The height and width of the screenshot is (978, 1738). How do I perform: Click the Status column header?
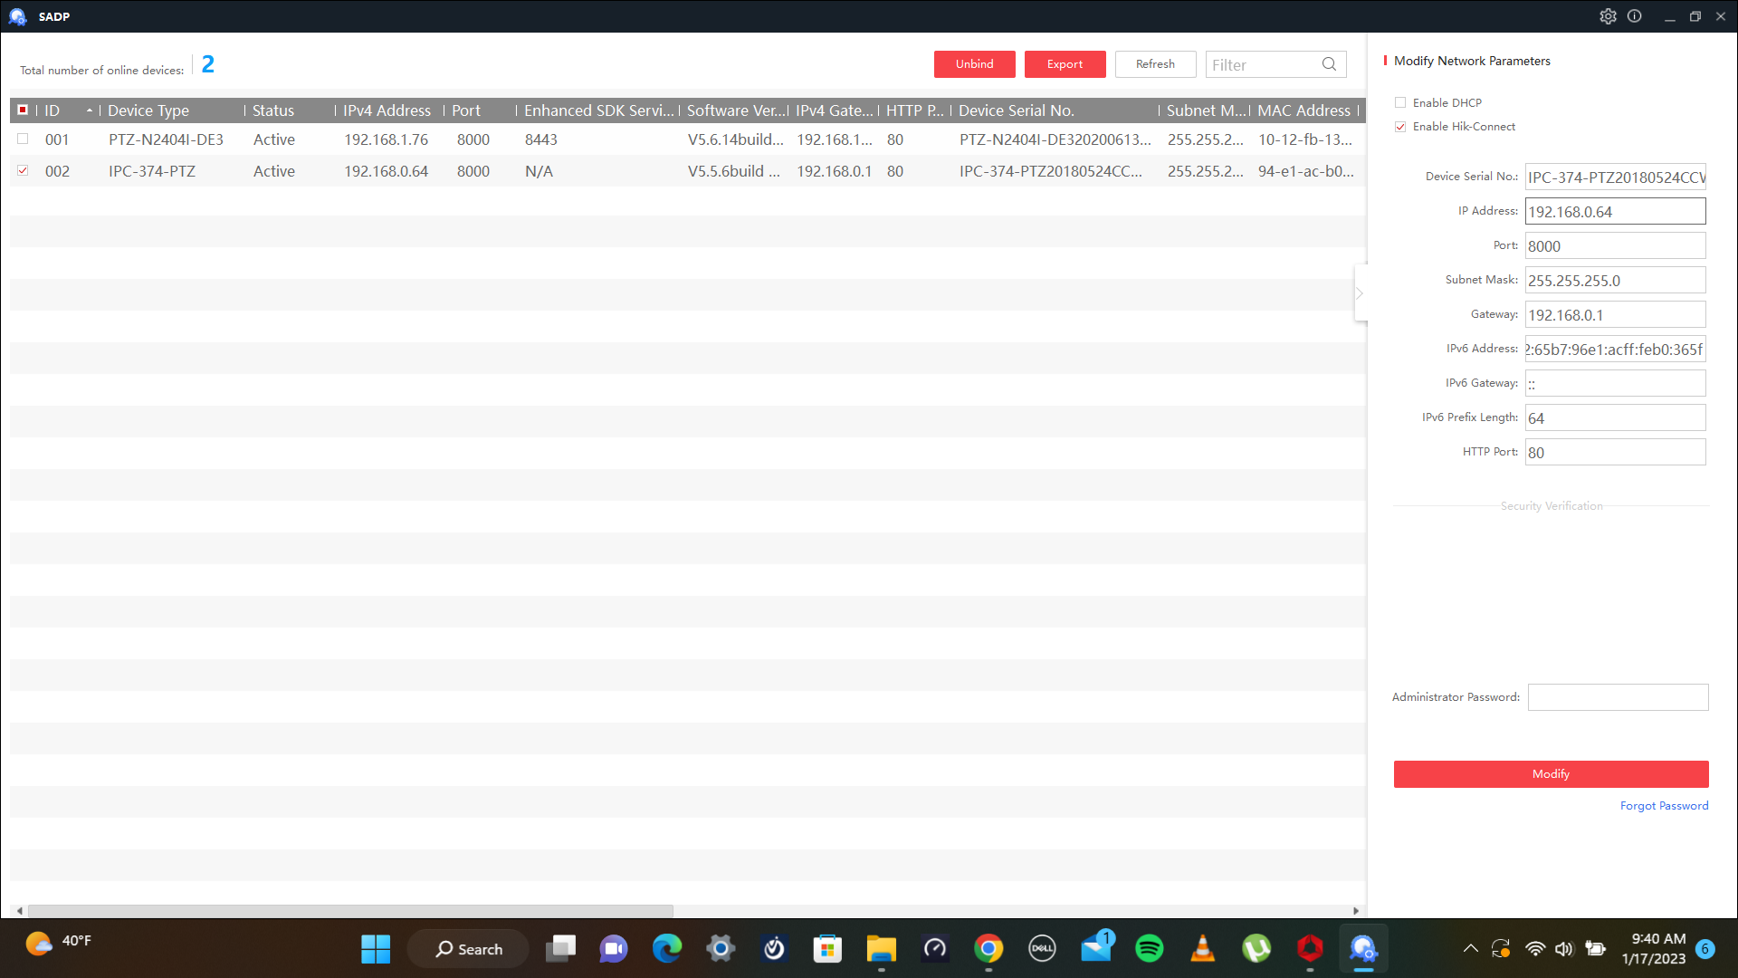point(273,110)
